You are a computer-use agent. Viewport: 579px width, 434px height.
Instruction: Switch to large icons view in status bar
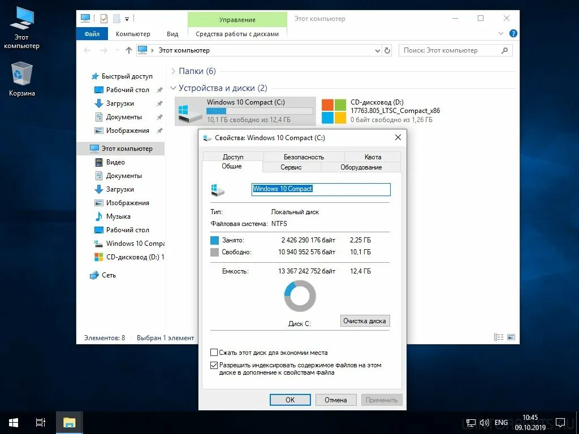(511, 337)
